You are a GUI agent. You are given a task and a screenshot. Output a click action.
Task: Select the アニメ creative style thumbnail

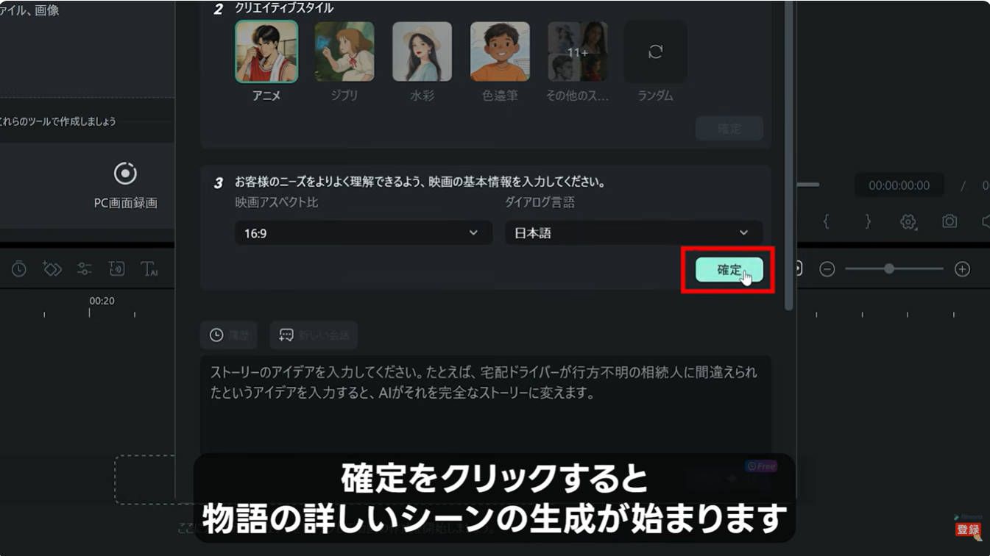pyautogui.click(x=266, y=51)
